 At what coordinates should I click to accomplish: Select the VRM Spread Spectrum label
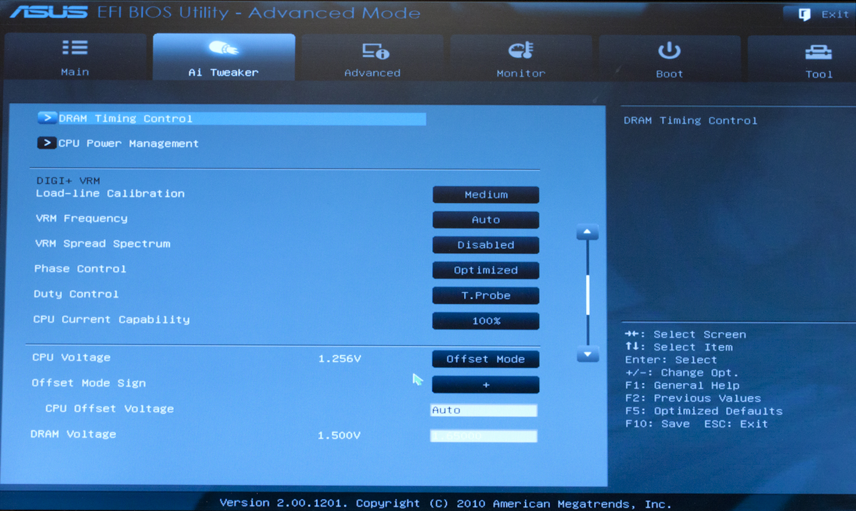click(102, 244)
